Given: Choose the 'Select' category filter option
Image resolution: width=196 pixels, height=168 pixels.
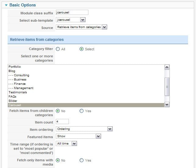Looking at the screenshot, I should pyautogui.click(x=81, y=49).
